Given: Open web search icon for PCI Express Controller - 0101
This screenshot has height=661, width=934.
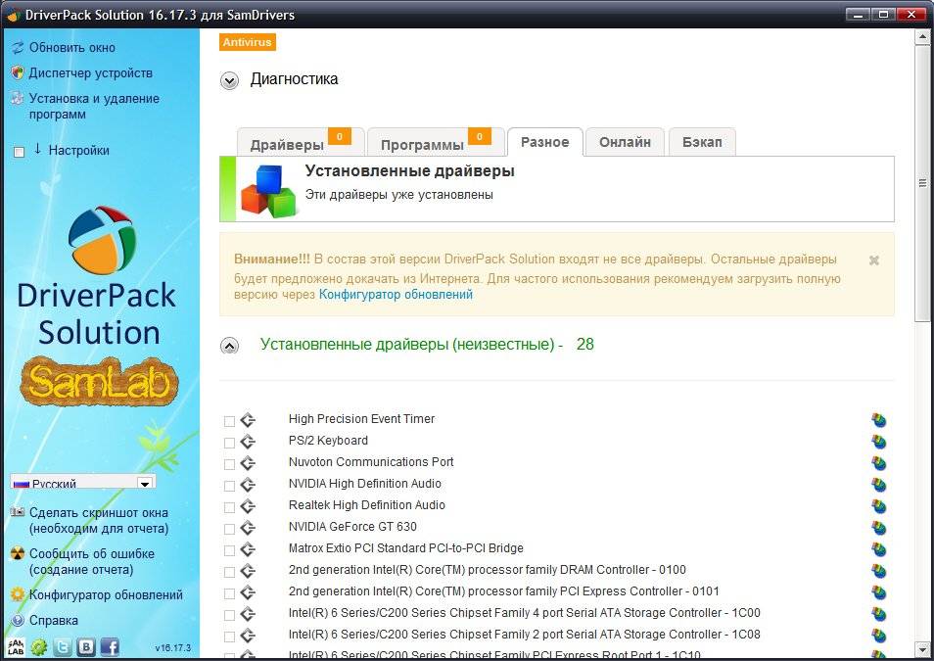Looking at the screenshot, I should 878,591.
